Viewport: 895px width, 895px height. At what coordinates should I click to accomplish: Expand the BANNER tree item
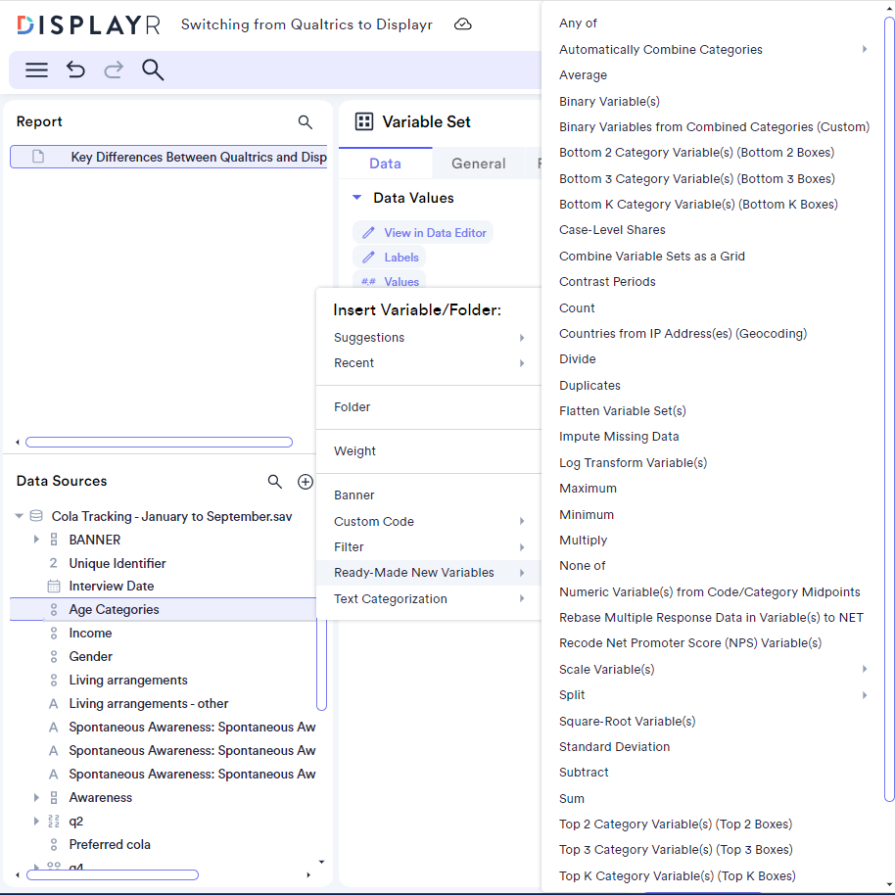click(x=37, y=540)
